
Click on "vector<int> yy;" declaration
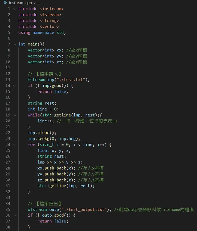click(46, 56)
